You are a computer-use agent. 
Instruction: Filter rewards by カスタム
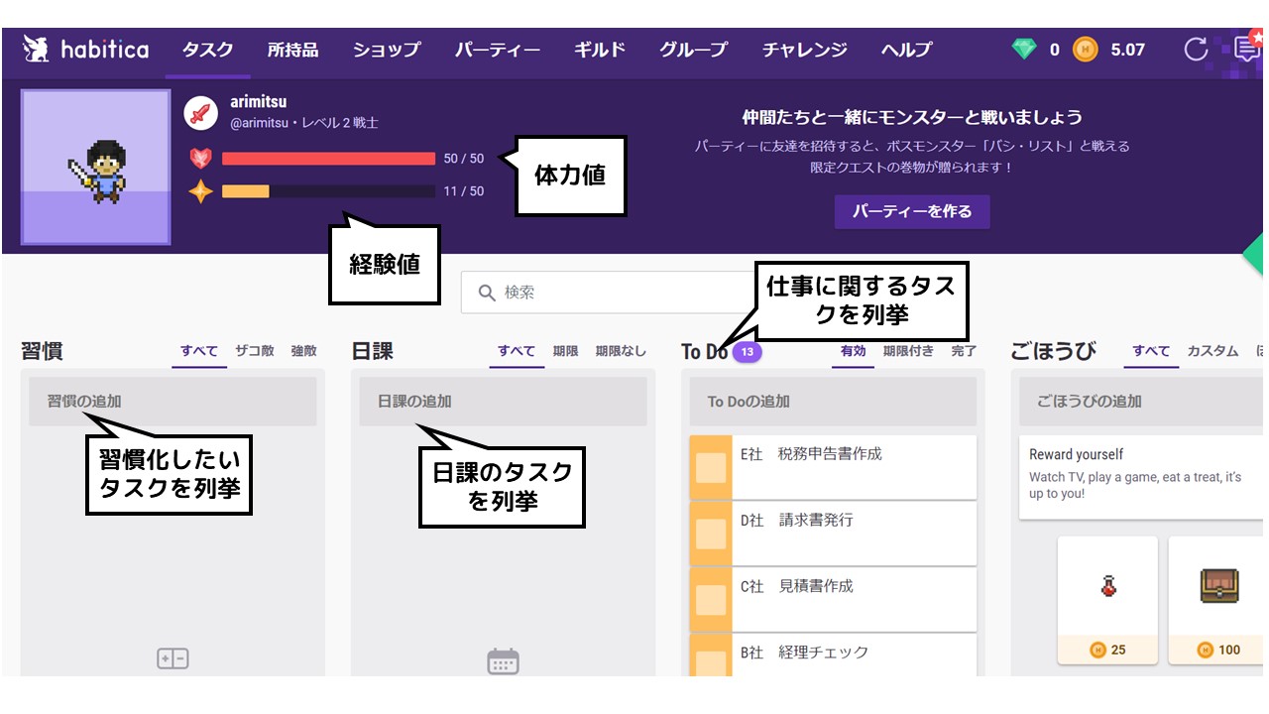[1213, 351]
